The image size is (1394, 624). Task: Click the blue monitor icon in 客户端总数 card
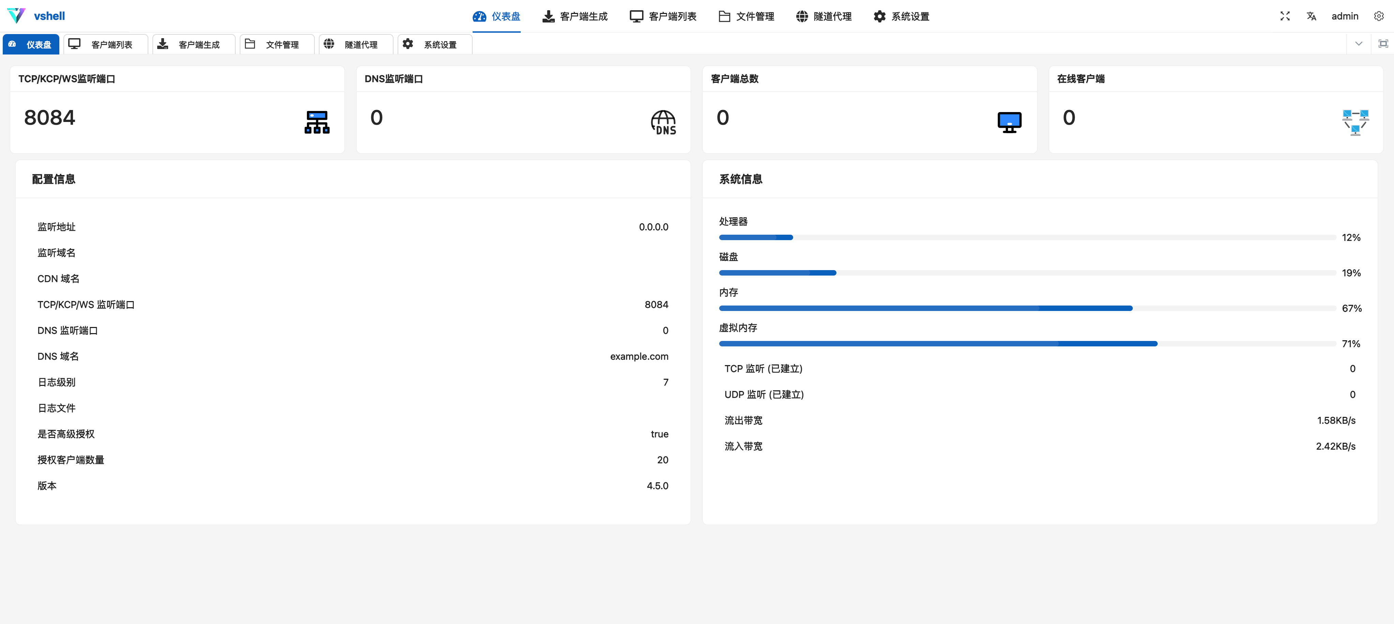pyautogui.click(x=1009, y=122)
